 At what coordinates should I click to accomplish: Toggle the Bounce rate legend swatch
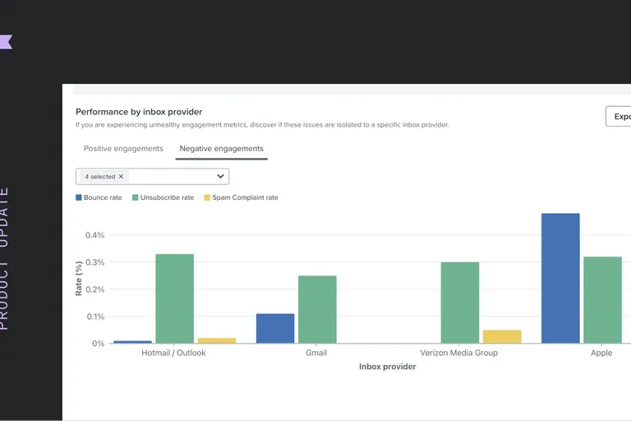pyautogui.click(x=79, y=197)
